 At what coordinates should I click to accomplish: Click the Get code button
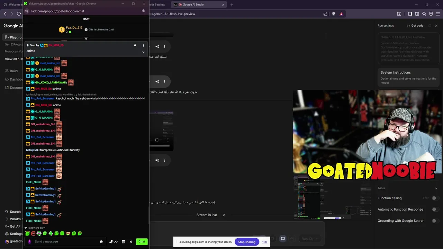click(x=415, y=26)
